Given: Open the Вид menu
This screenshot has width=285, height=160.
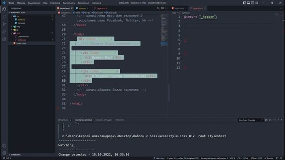Looking at the screenshot, I should (45, 3).
